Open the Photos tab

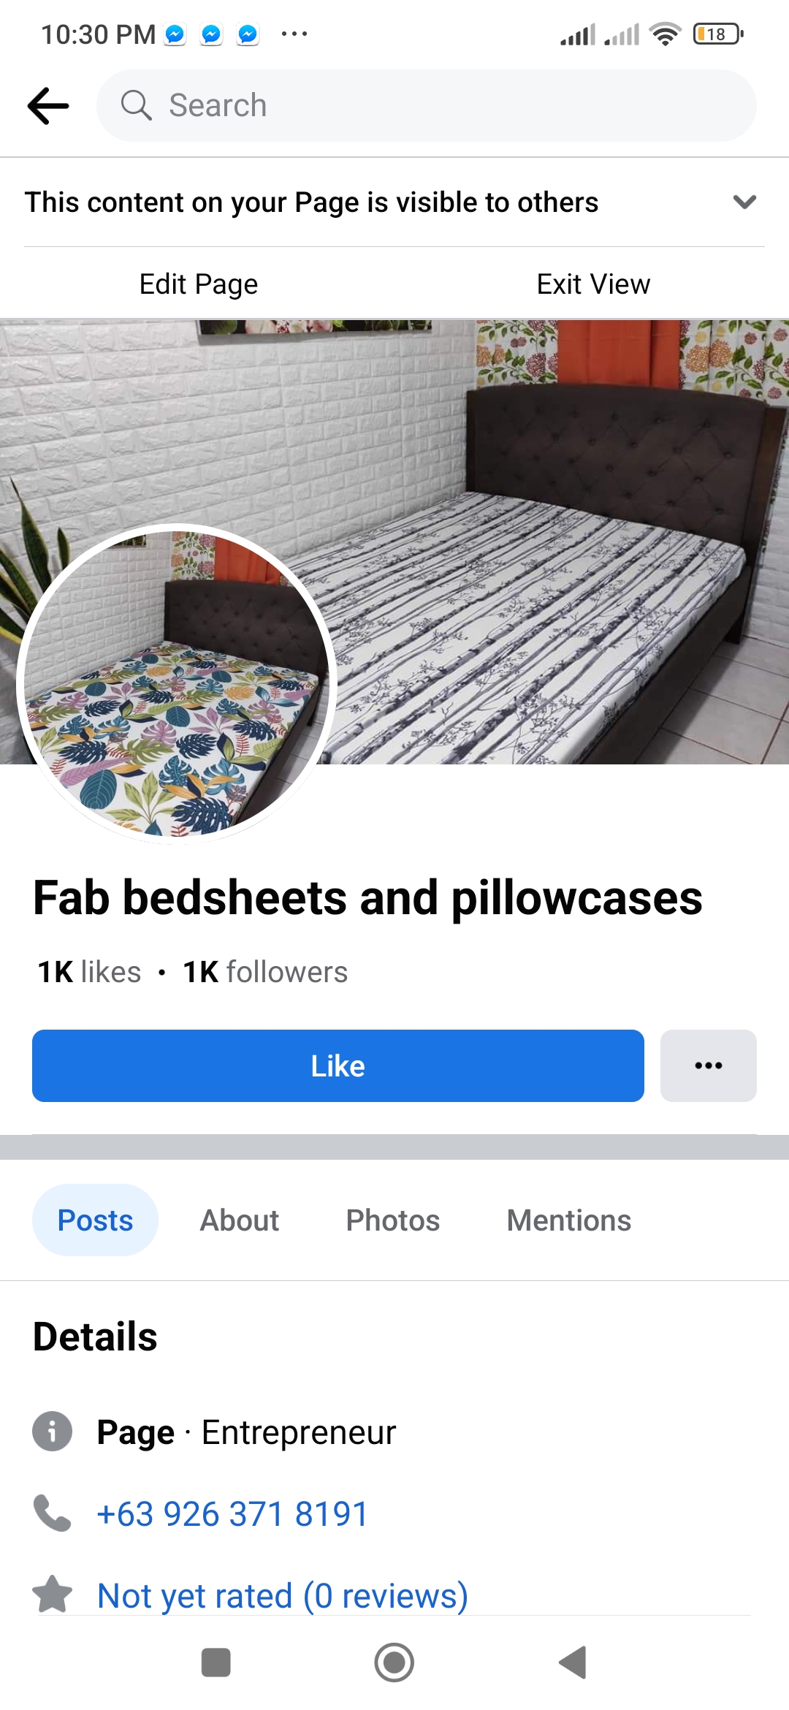[393, 1220]
